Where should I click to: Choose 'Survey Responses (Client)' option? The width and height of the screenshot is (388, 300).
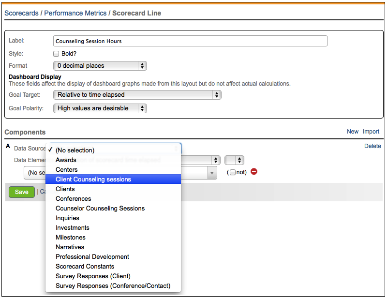coord(93,276)
